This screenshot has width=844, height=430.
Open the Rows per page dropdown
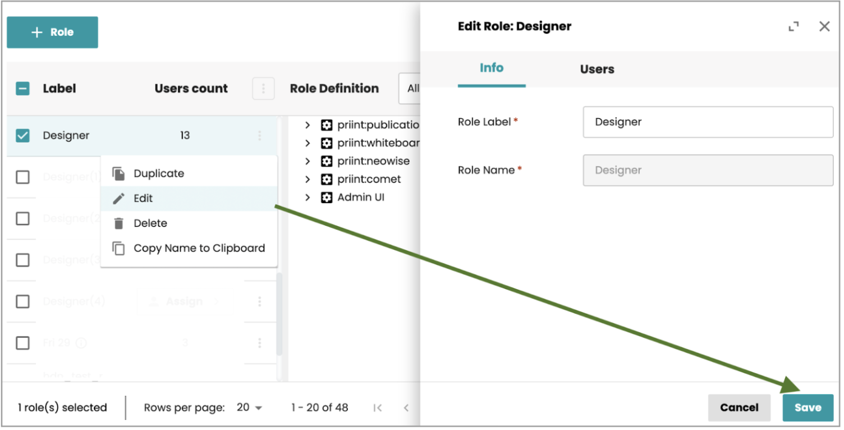click(x=250, y=408)
